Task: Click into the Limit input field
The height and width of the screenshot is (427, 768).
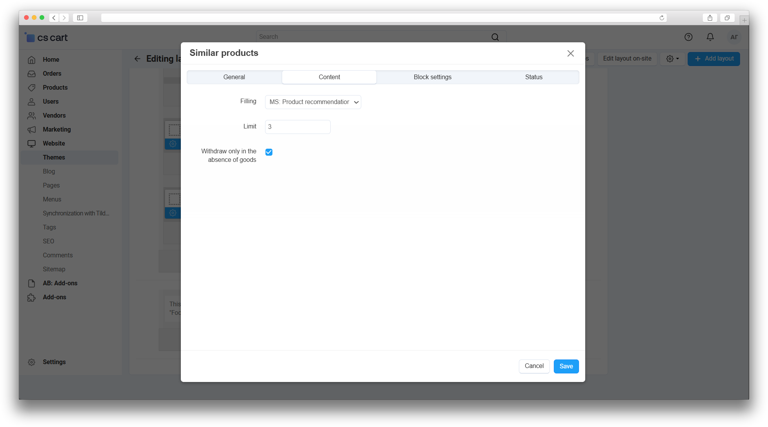Action: (x=298, y=127)
